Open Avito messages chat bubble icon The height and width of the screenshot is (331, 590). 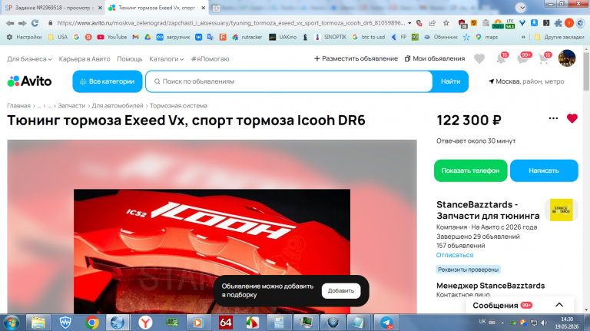pos(523,58)
